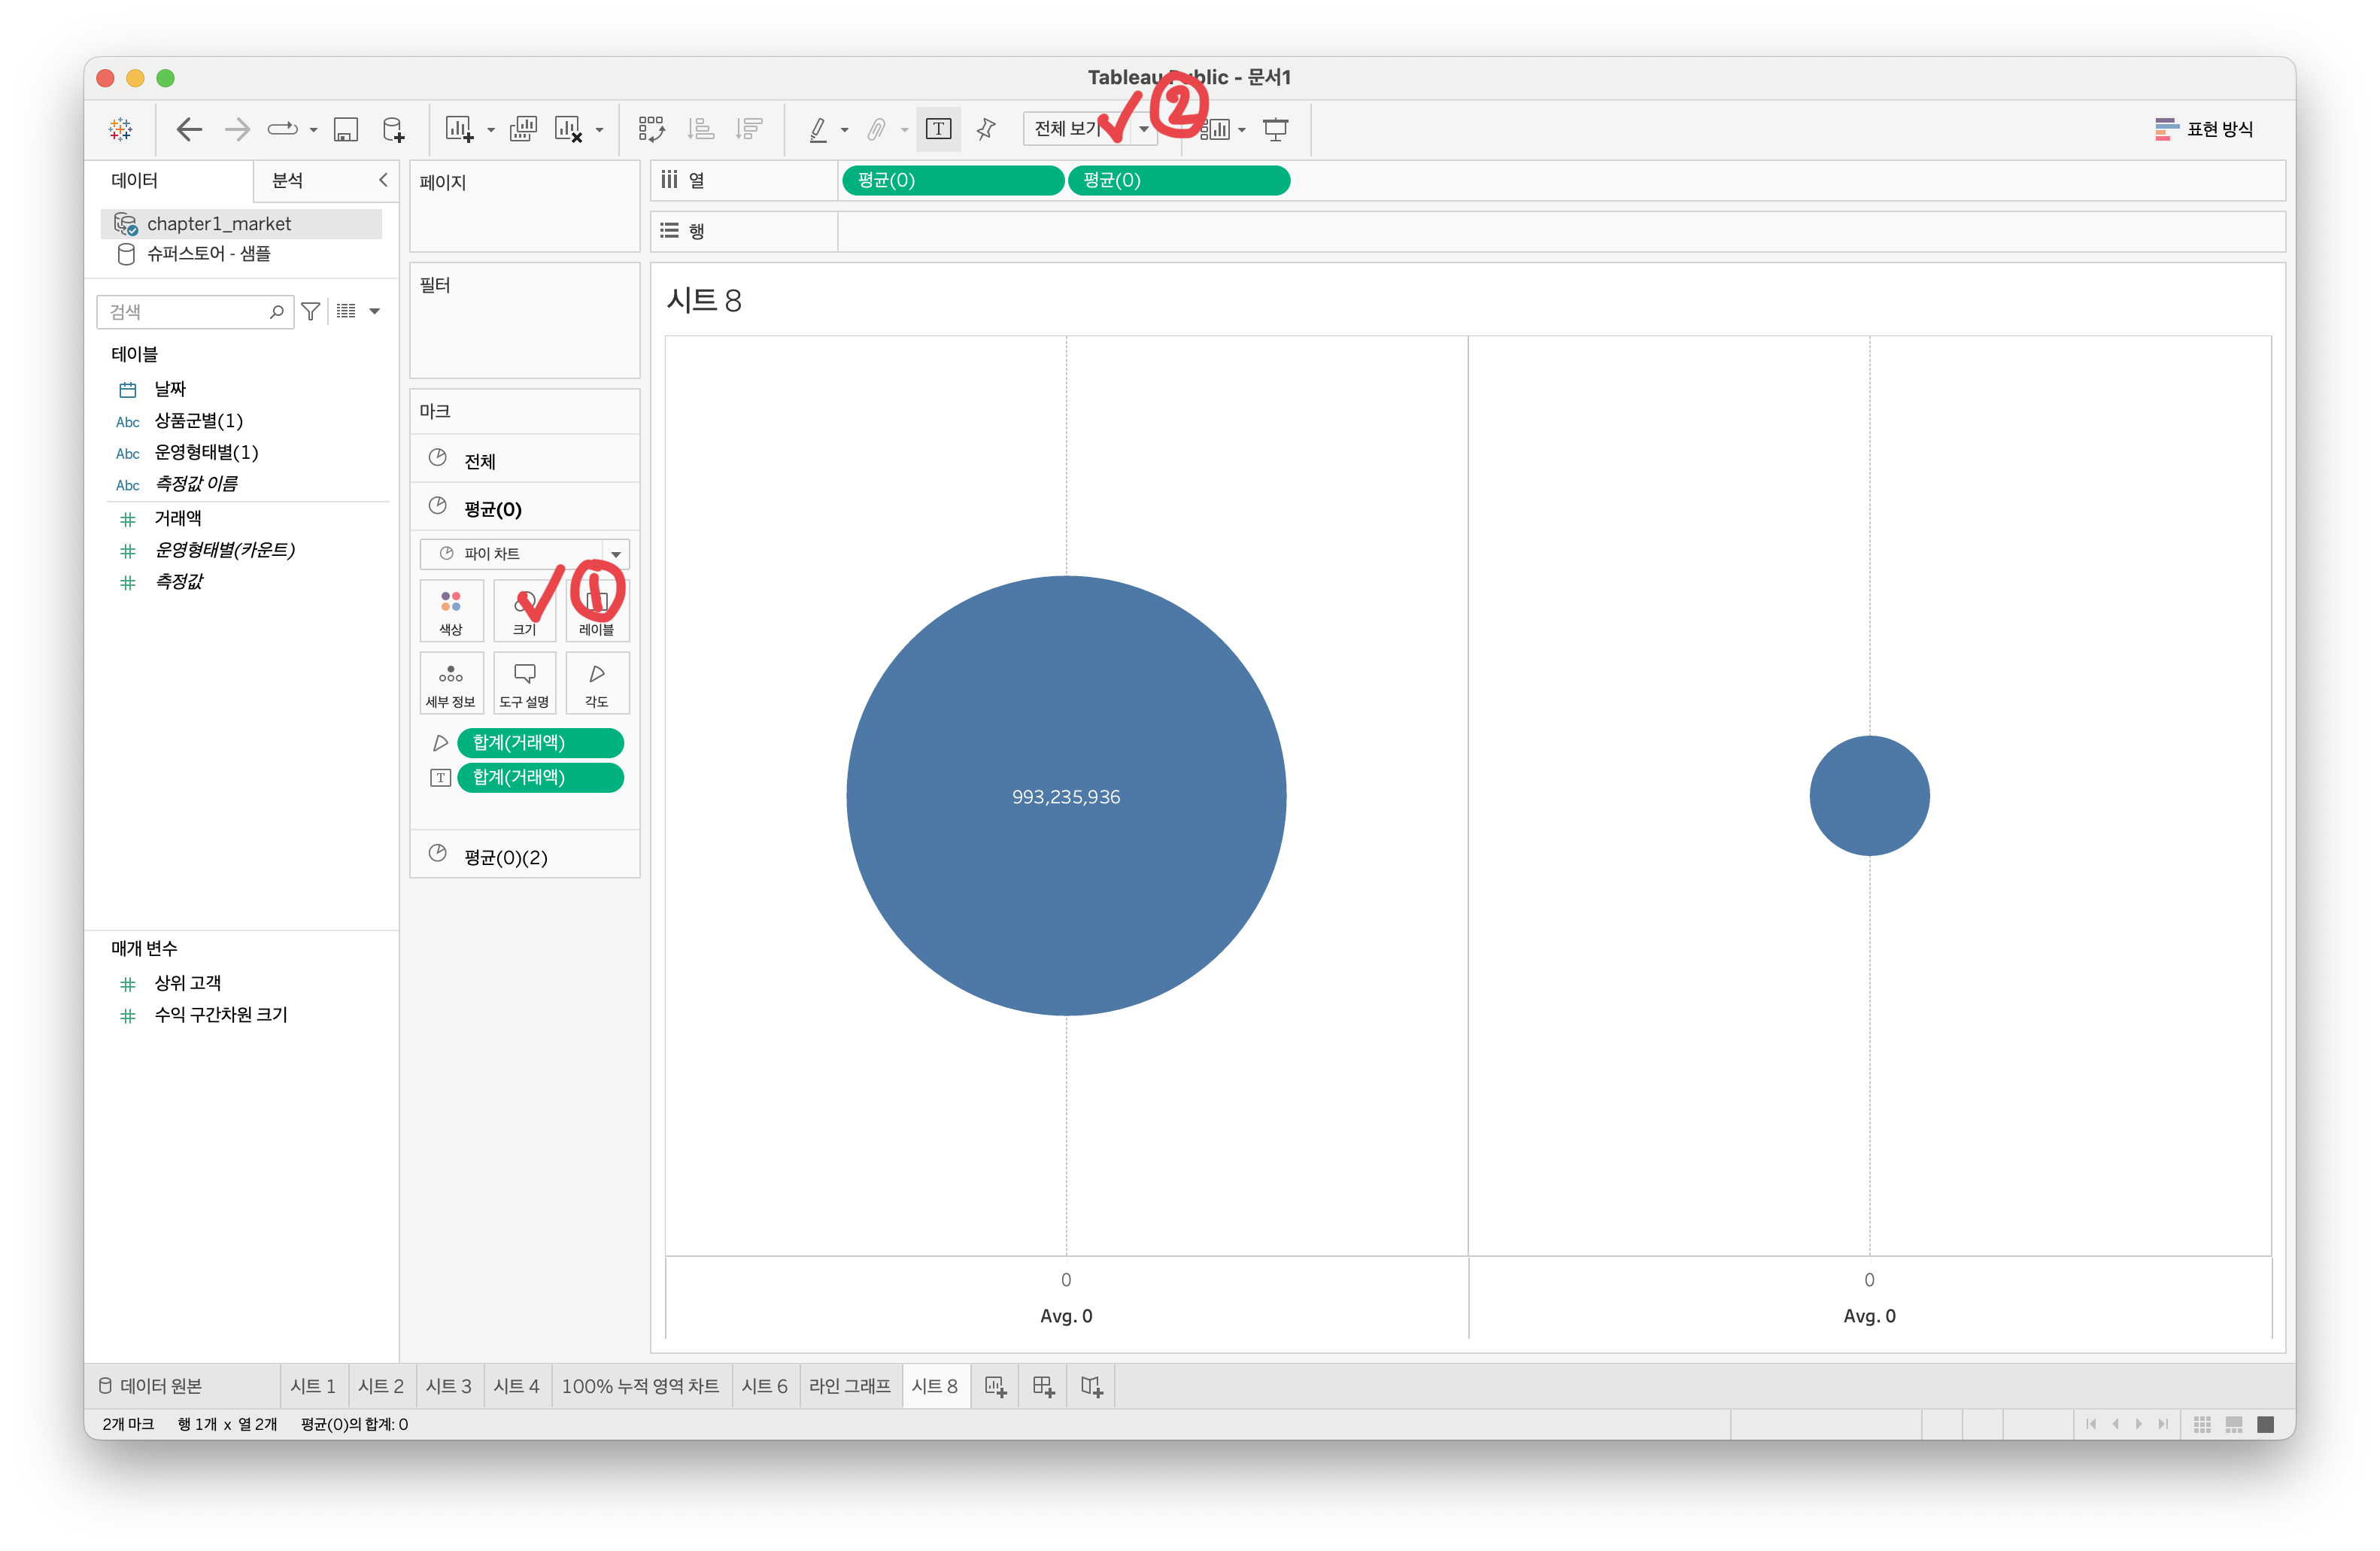Switch to the Analytics pane tab
Image resolution: width=2380 pixels, height=1551 pixels.
tap(288, 180)
